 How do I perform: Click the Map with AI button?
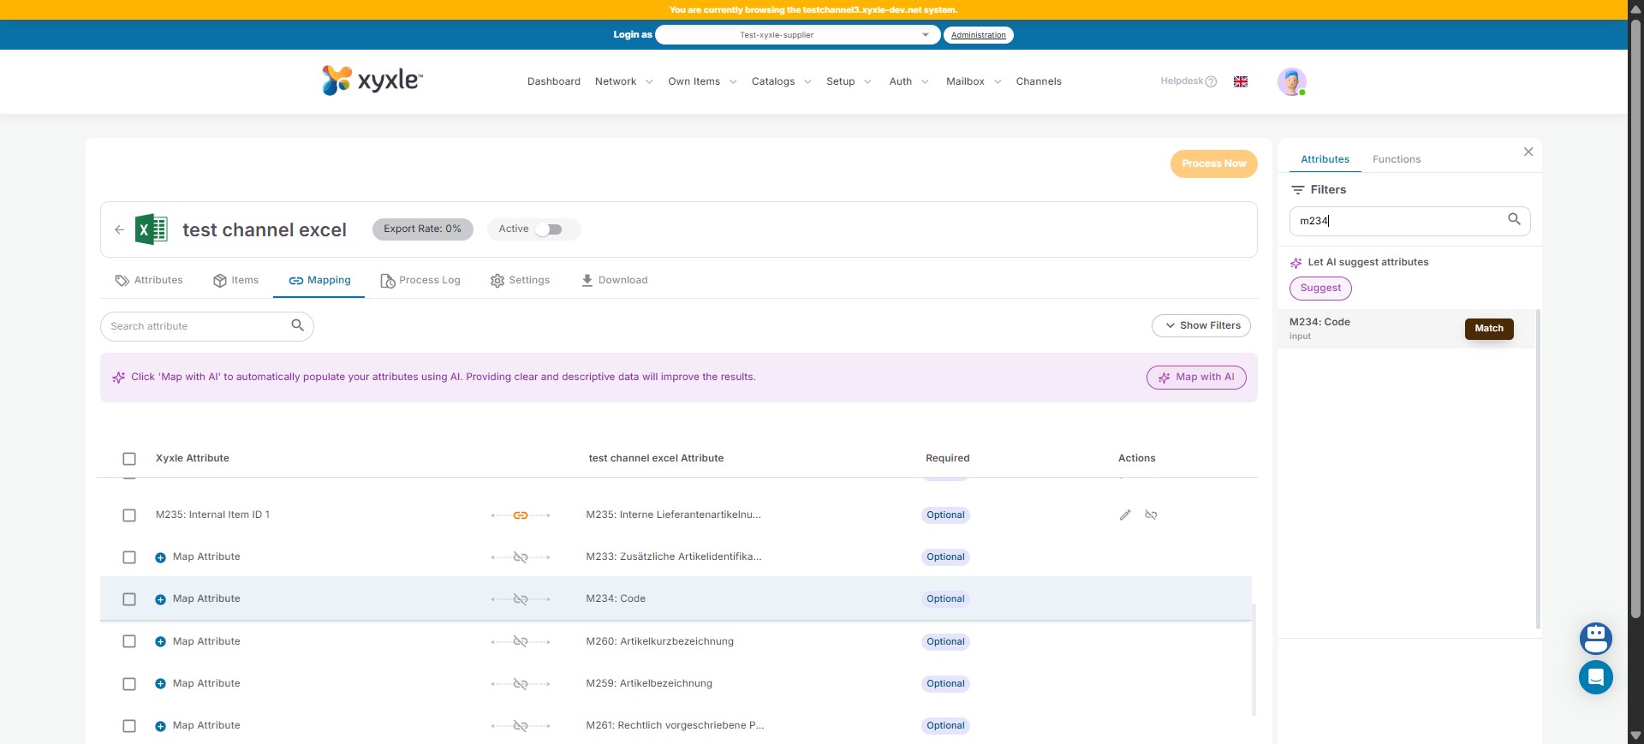coord(1195,378)
